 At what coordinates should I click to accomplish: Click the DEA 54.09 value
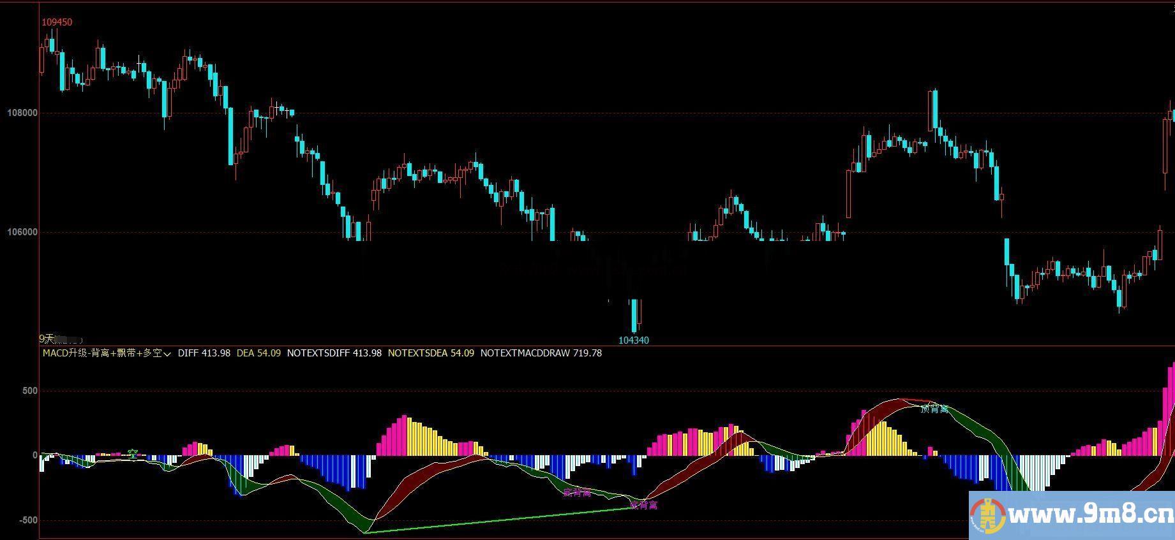point(258,353)
